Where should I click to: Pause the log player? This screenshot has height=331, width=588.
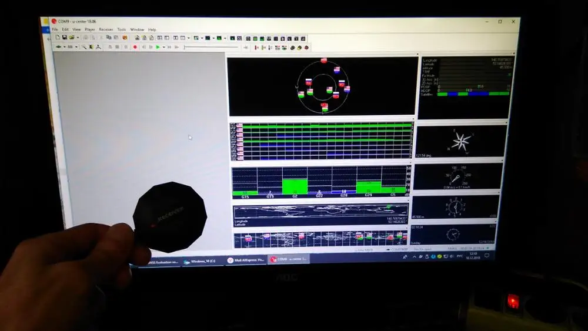(126, 47)
